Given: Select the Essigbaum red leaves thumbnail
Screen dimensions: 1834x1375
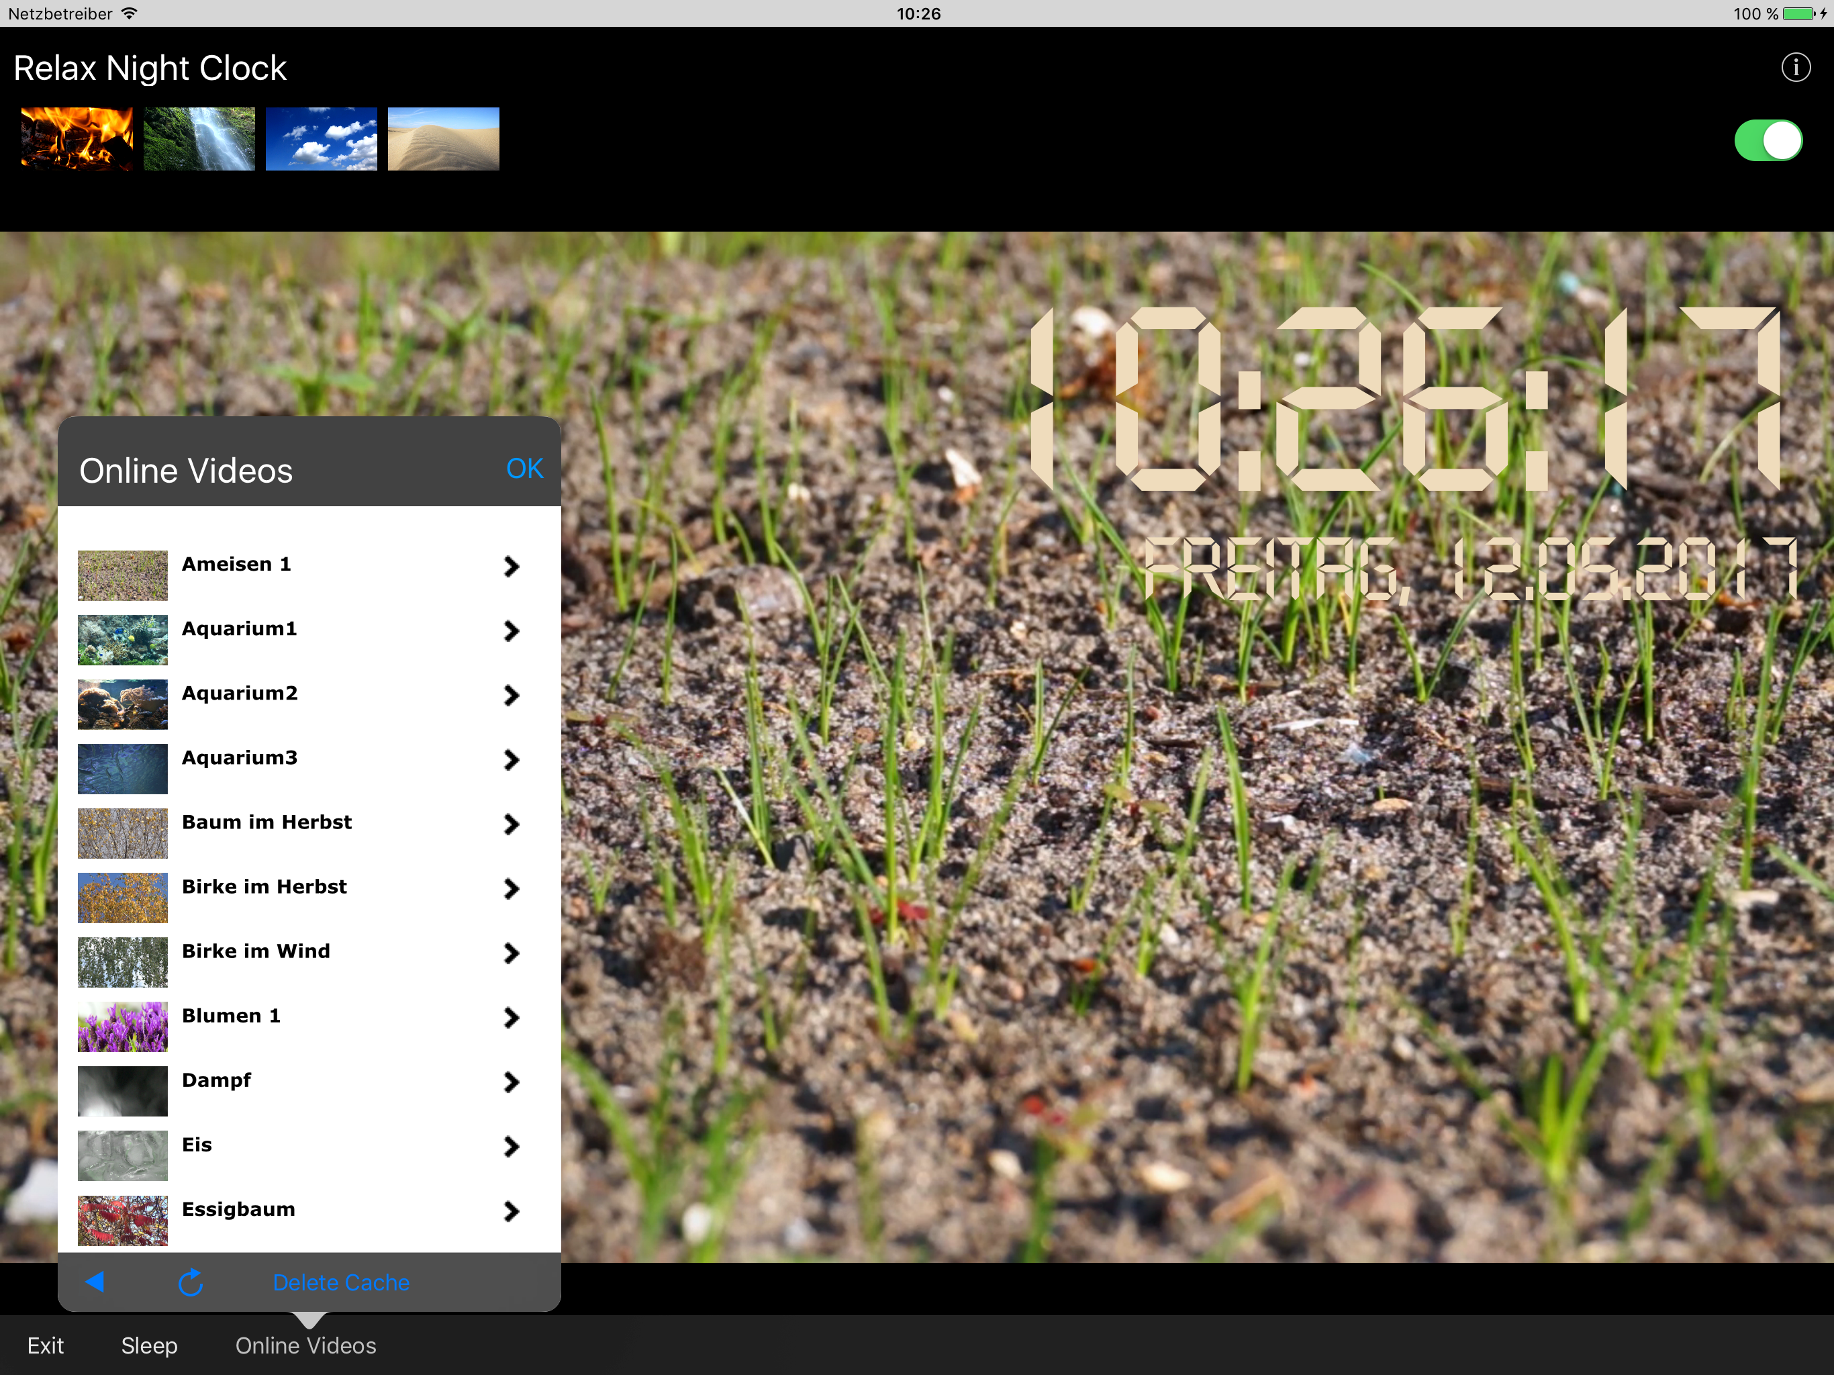Looking at the screenshot, I should point(123,1221).
